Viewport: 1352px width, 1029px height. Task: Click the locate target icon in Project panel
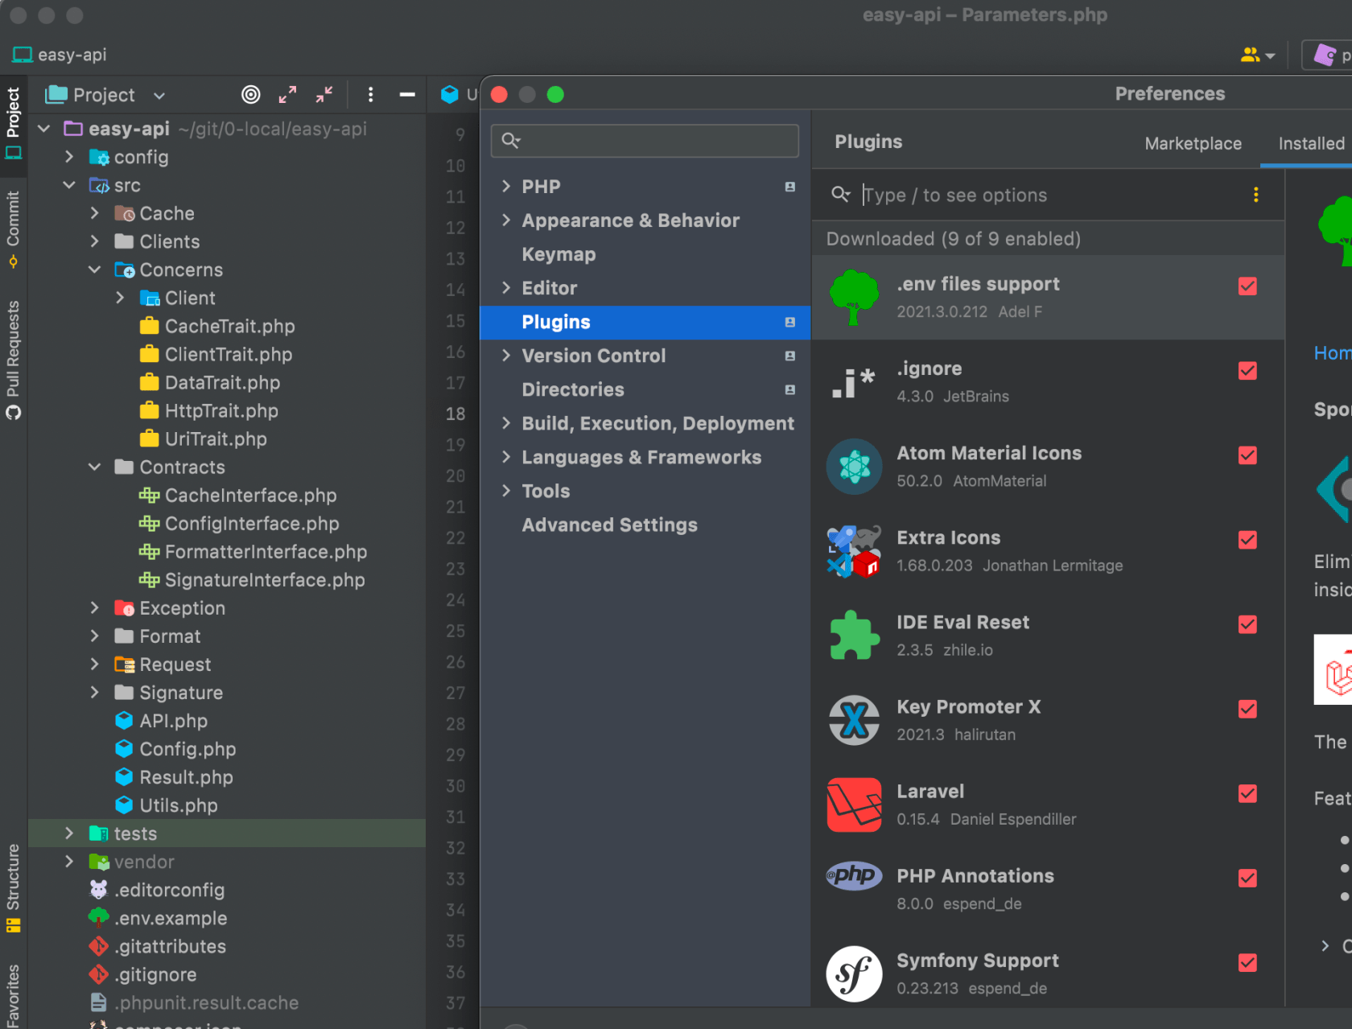click(x=251, y=95)
